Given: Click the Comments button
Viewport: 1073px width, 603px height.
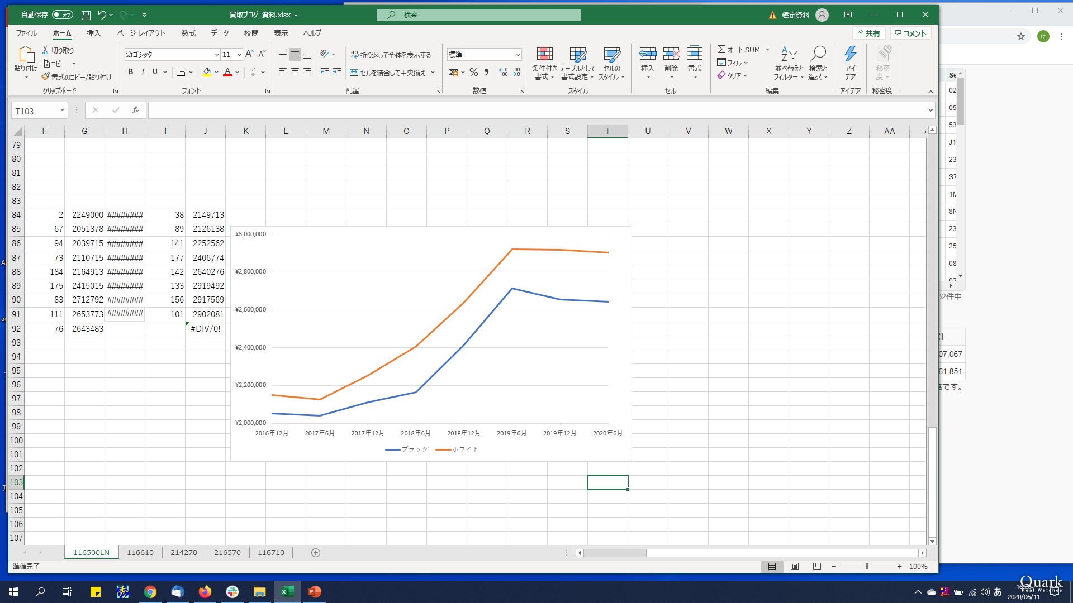Looking at the screenshot, I should tap(910, 33).
